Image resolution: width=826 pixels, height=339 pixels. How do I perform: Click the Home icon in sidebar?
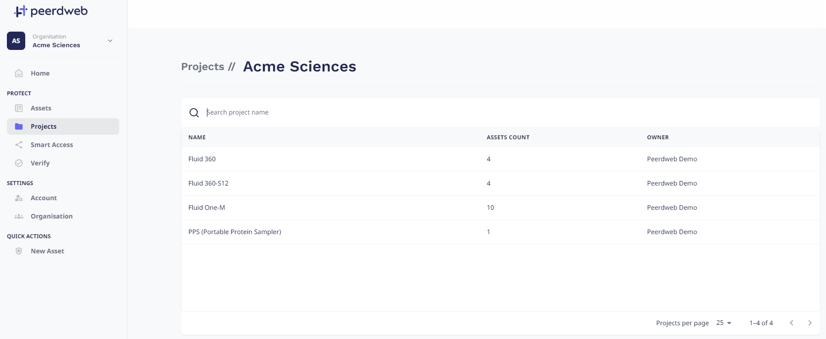[x=19, y=73]
